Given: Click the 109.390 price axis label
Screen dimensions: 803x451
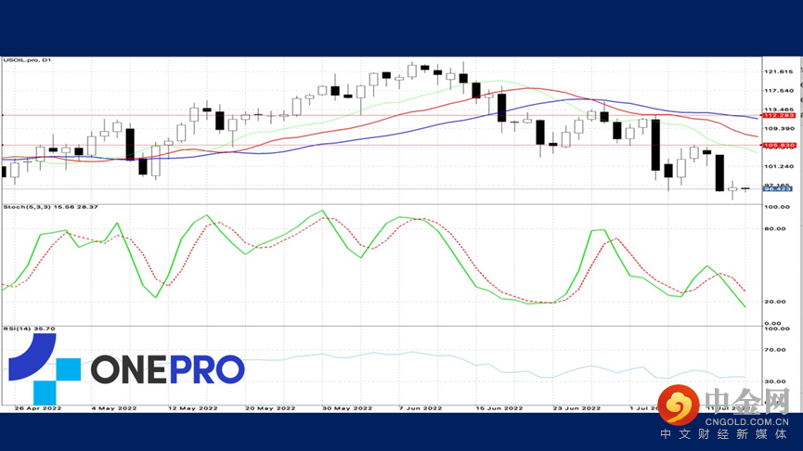Looking at the screenshot, I should pyautogui.click(x=779, y=128).
